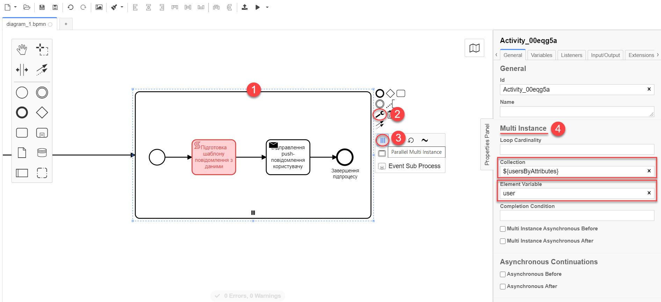Viewport: 661px width, 302px height.
Task: Click the undo arrow in toolbar
Action: pos(71,7)
